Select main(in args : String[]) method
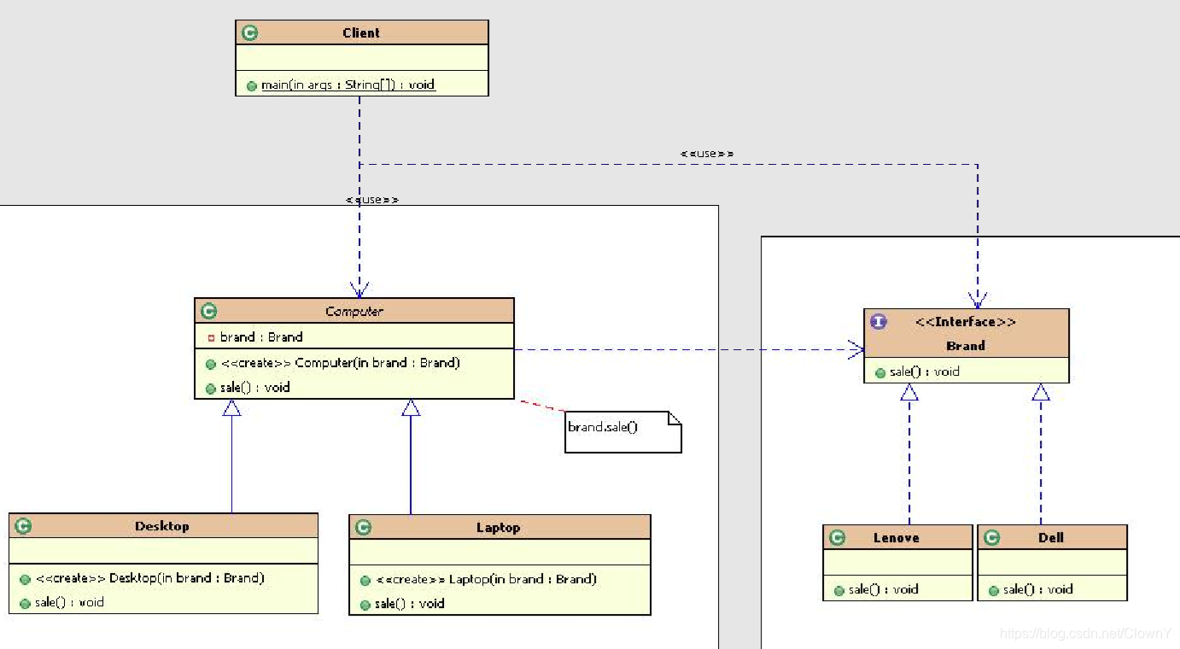This screenshot has width=1180, height=649. pyautogui.click(x=348, y=85)
